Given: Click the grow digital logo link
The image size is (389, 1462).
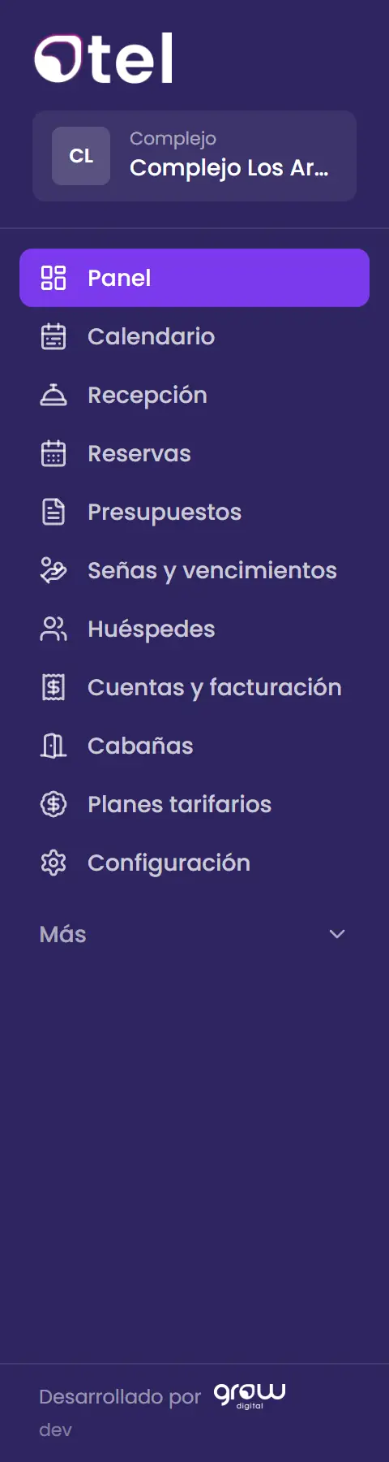Looking at the screenshot, I should pos(250,1395).
